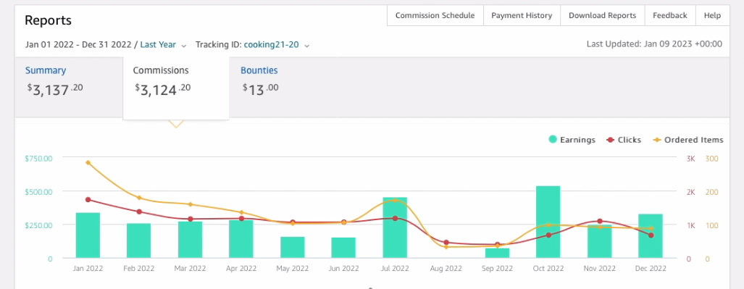Click the Nov 2022 Clicks data point
The height and width of the screenshot is (289, 744).
coord(600,221)
